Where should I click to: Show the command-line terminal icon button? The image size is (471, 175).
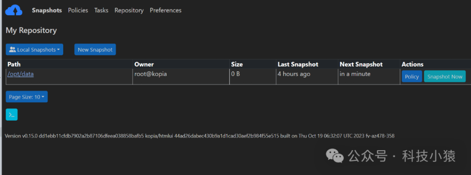(12, 114)
